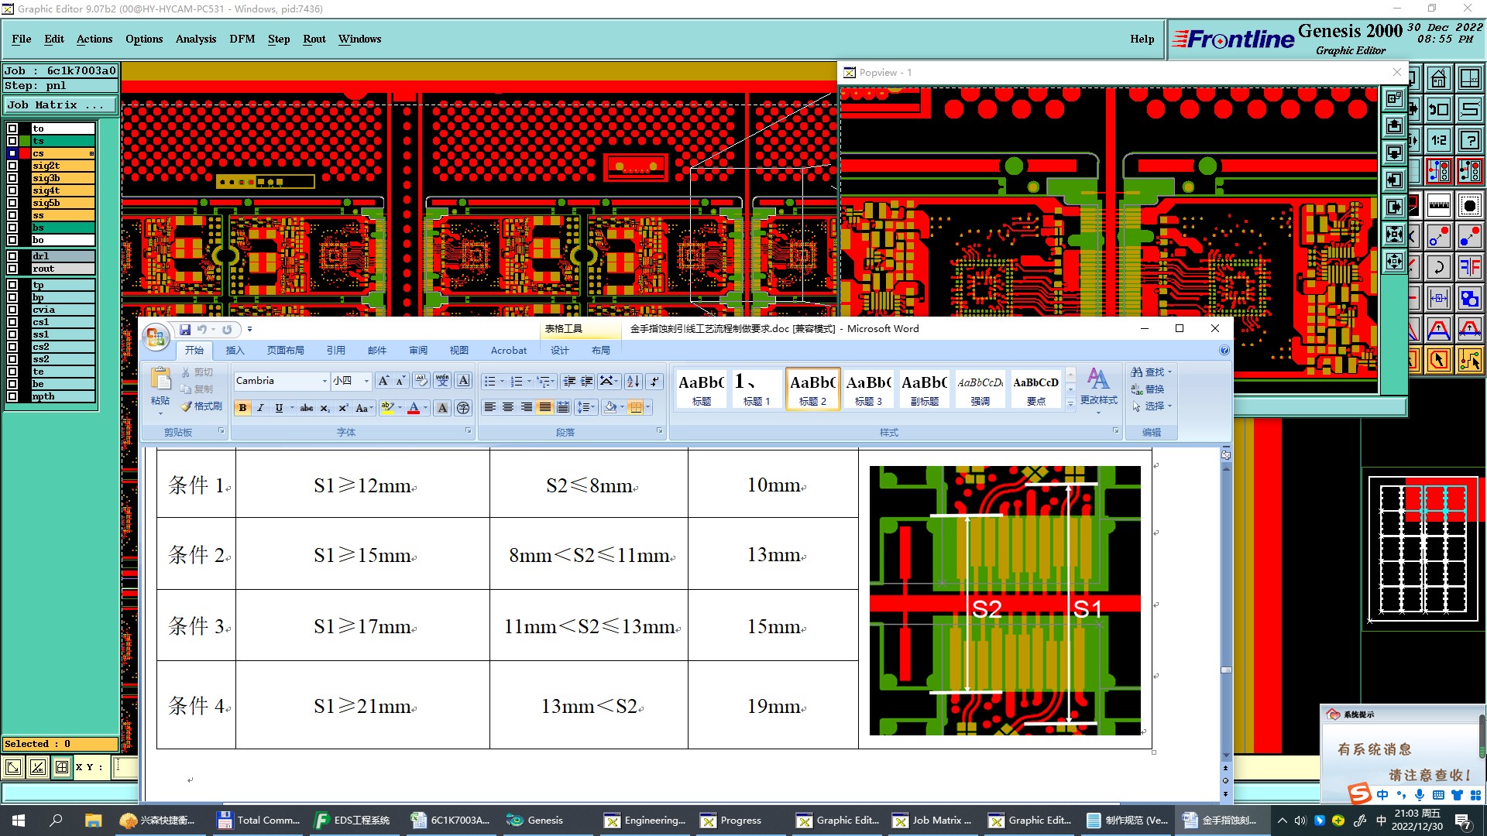1487x836 pixels.
Task: Switch to the 页面布局 ribbon tab
Action: pyautogui.click(x=285, y=351)
